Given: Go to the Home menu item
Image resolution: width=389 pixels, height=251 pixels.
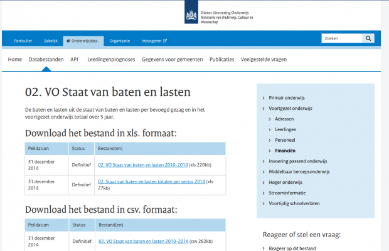Looking at the screenshot, I should coord(15,60).
